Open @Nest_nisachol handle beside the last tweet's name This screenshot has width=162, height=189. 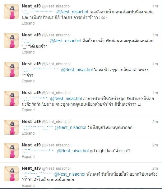56,168
